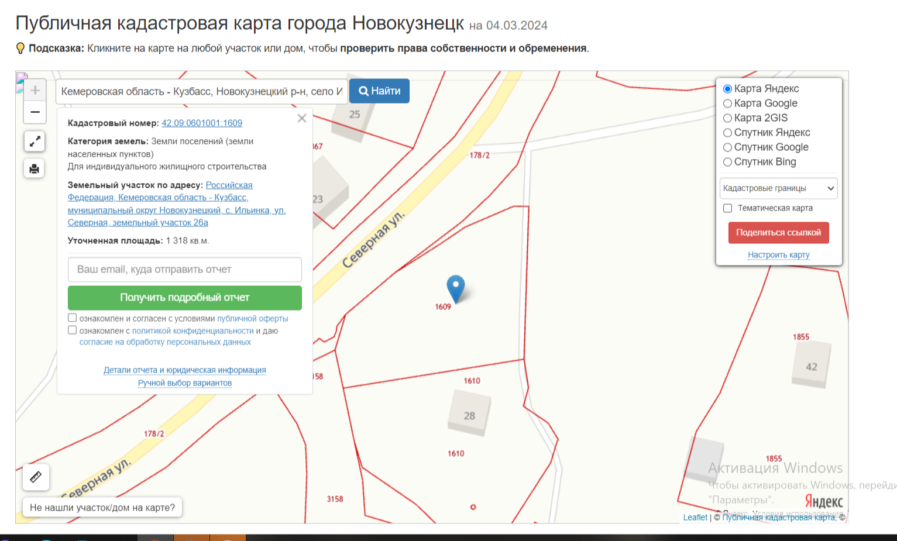Click the blue location marker on parcel 1609
Screen dimensions: 897x541
click(x=455, y=289)
